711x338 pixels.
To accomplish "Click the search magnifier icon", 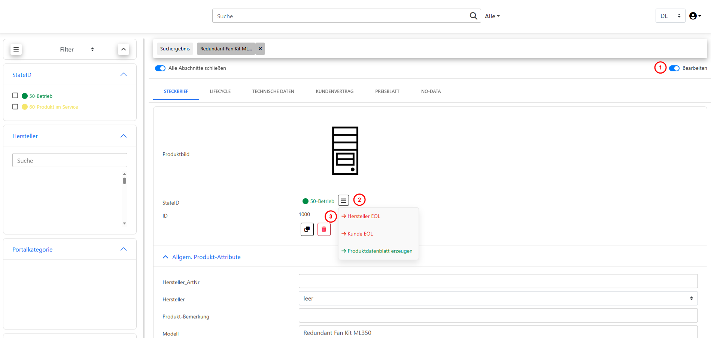I will 473,16.
